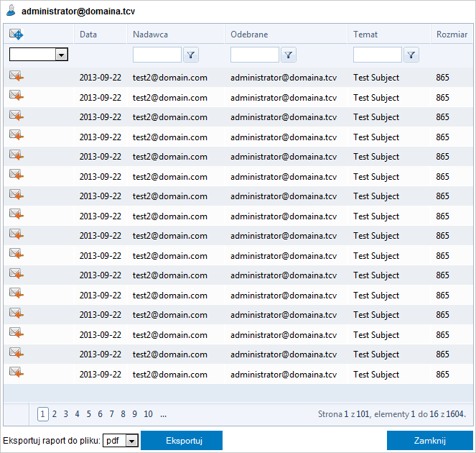The height and width of the screenshot is (453, 476).
Task: Sort by the Nadawca column header
Action: pyautogui.click(x=150, y=35)
